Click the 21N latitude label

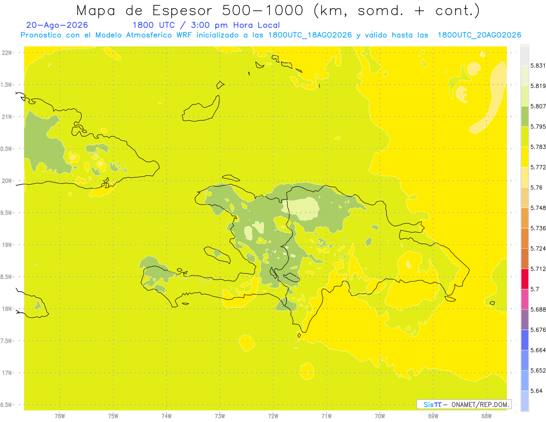(7, 117)
